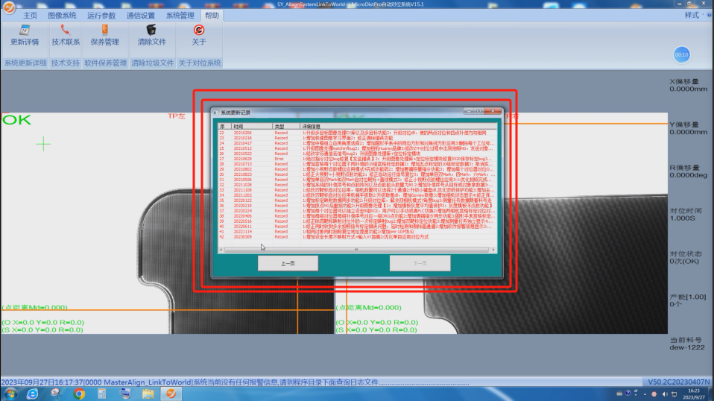
Task: Open Internet Explorer from the taskbar
Action: tap(34, 394)
